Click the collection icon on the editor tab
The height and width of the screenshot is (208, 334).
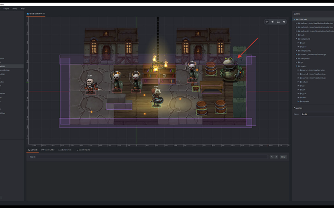click(28, 14)
